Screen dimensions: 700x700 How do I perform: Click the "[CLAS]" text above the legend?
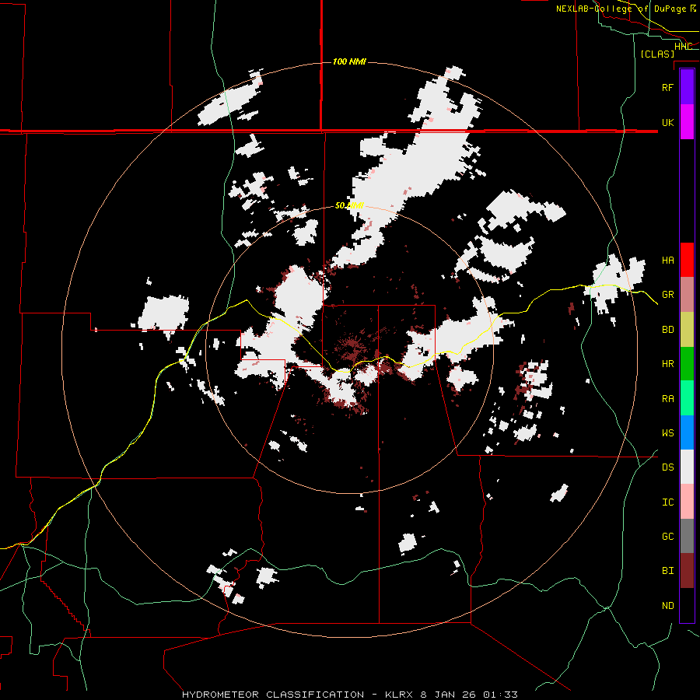click(x=657, y=54)
